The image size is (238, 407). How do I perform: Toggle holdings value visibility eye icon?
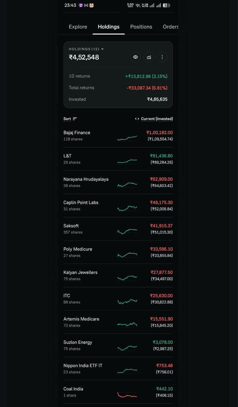click(136, 57)
